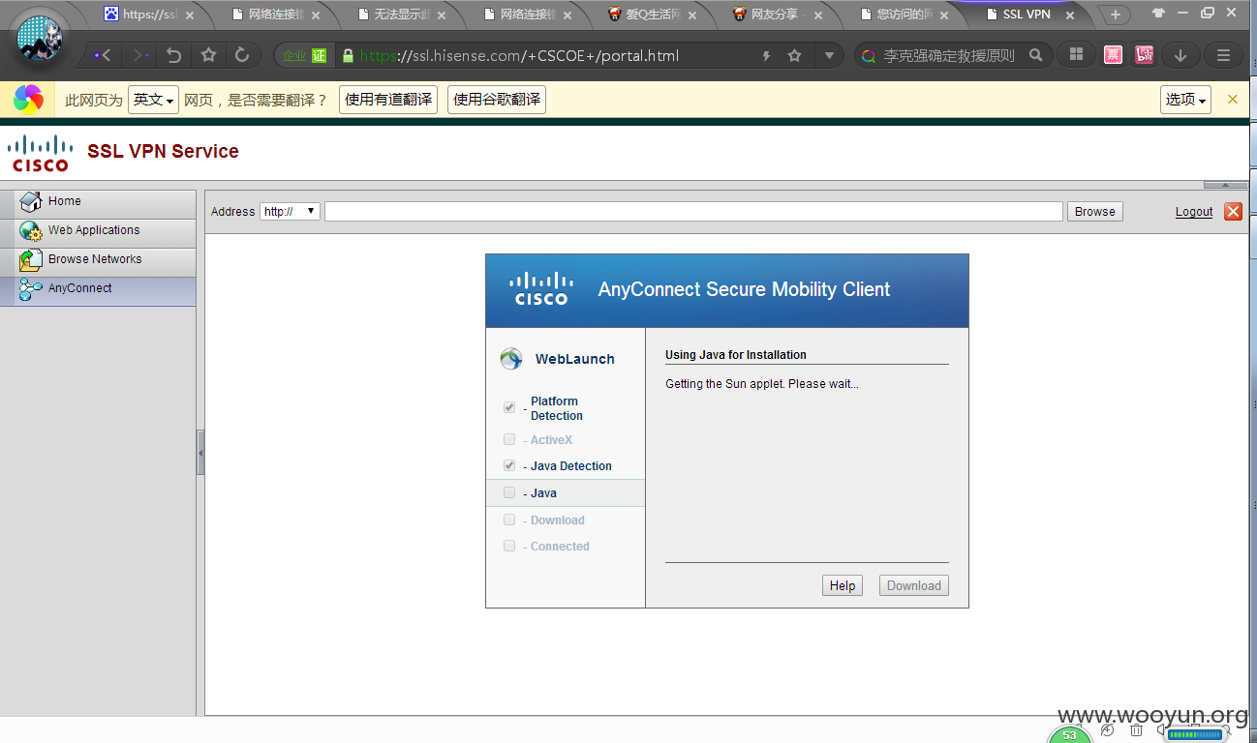Collapse the sidebar with the left-arrow handle
This screenshot has width=1257, height=743.
point(200,452)
